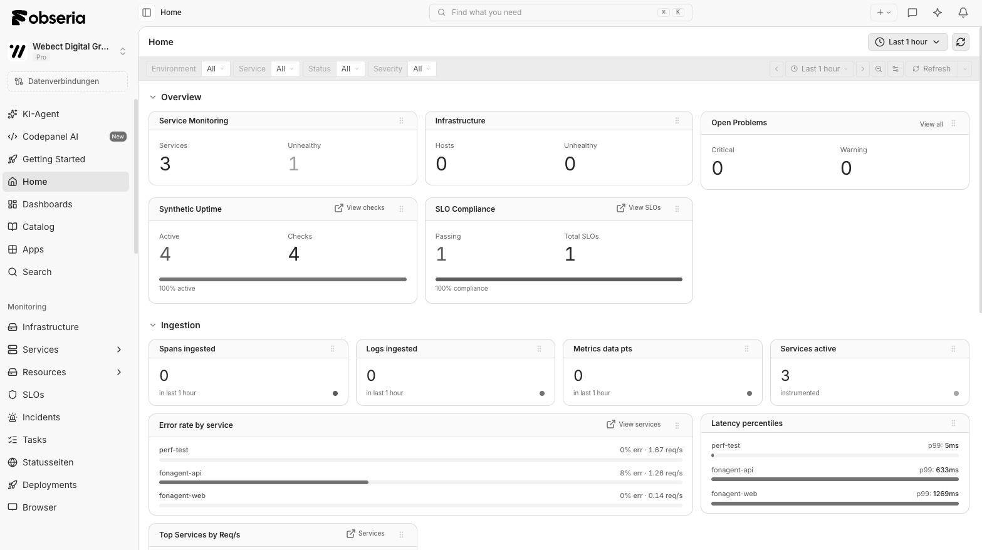The image size is (982, 550).
Task: Open the Environment filter dropdown
Action: click(x=215, y=69)
